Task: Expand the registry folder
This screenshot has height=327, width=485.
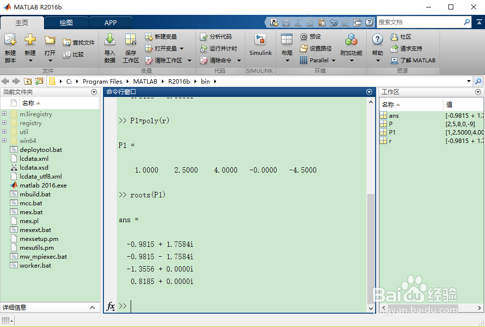Action: tap(4, 123)
